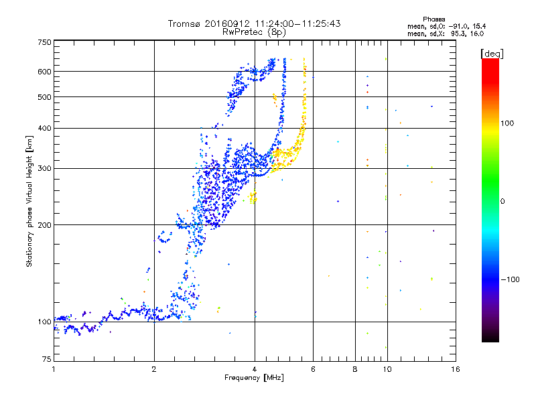Click the "600" height axis tick label

click(x=45, y=72)
